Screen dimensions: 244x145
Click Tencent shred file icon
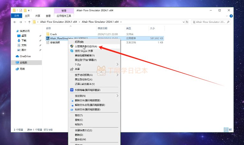click(x=72, y=109)
